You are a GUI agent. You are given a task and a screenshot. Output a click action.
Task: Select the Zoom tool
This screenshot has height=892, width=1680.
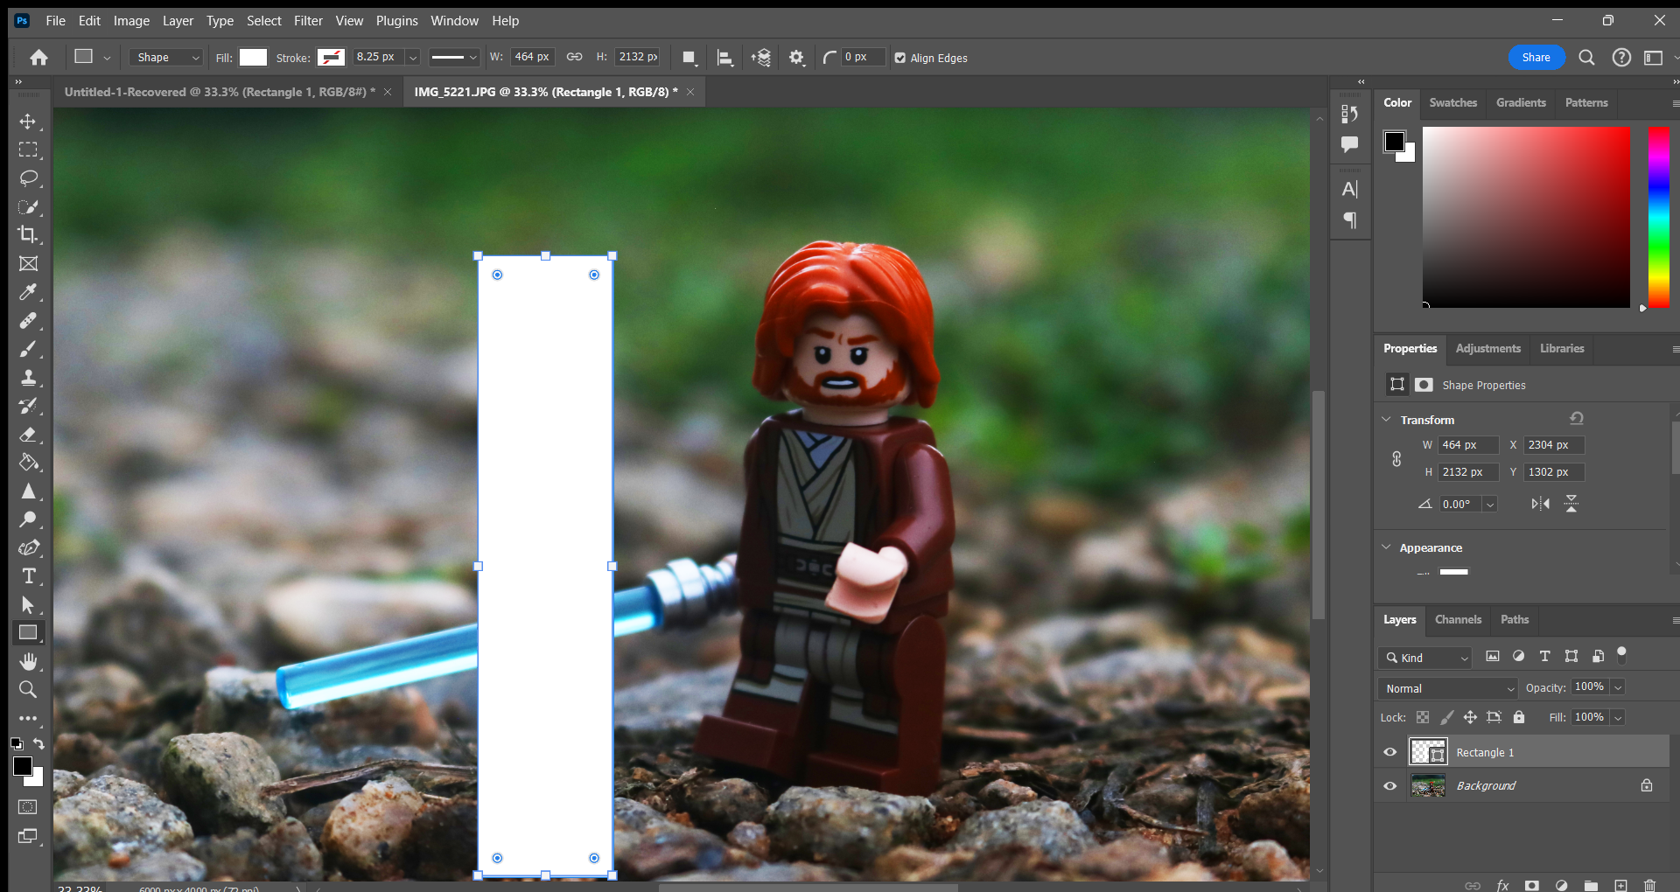[x=28, y=690]
